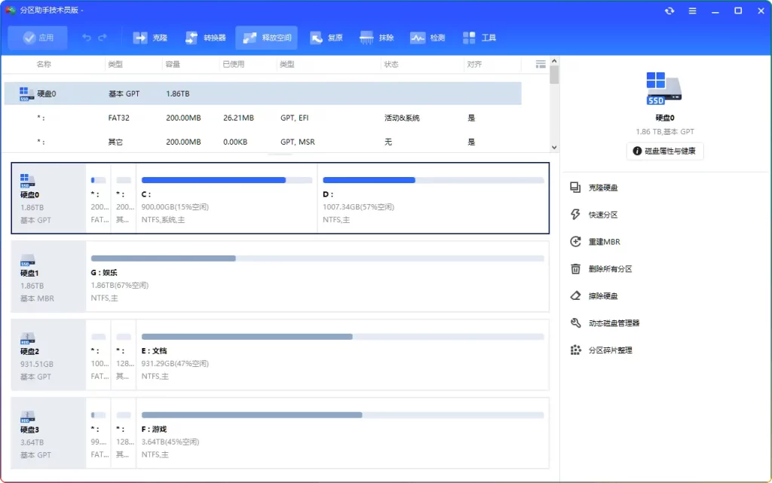Open 动态磁盘管理器

(x=614, y=323)
